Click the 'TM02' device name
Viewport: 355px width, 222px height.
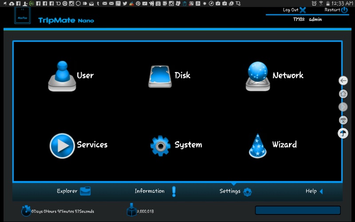(299, 19)
